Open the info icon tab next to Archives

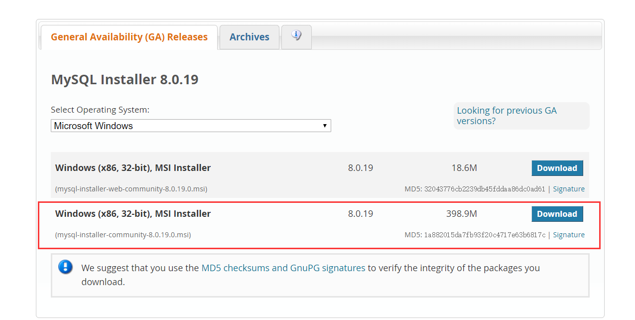pyautogui.click(x=296, y=36)
